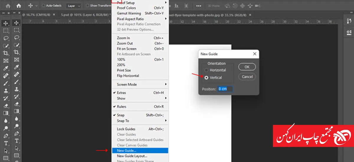Click the three-dots more options icon
Viewport: 354px width, 162px height.
[199, 6]
